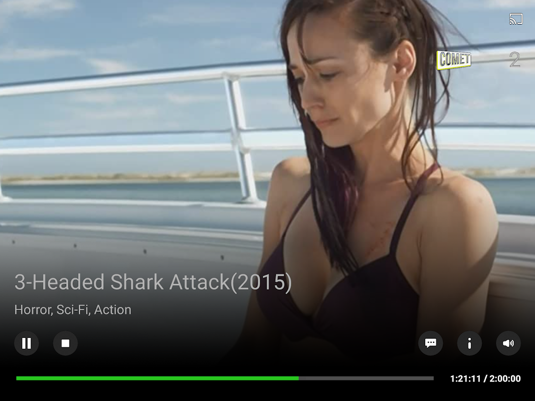This screenshot has width=535, height=401.
Task: Click the current playhead position on timeline
Action: point(298,378)
